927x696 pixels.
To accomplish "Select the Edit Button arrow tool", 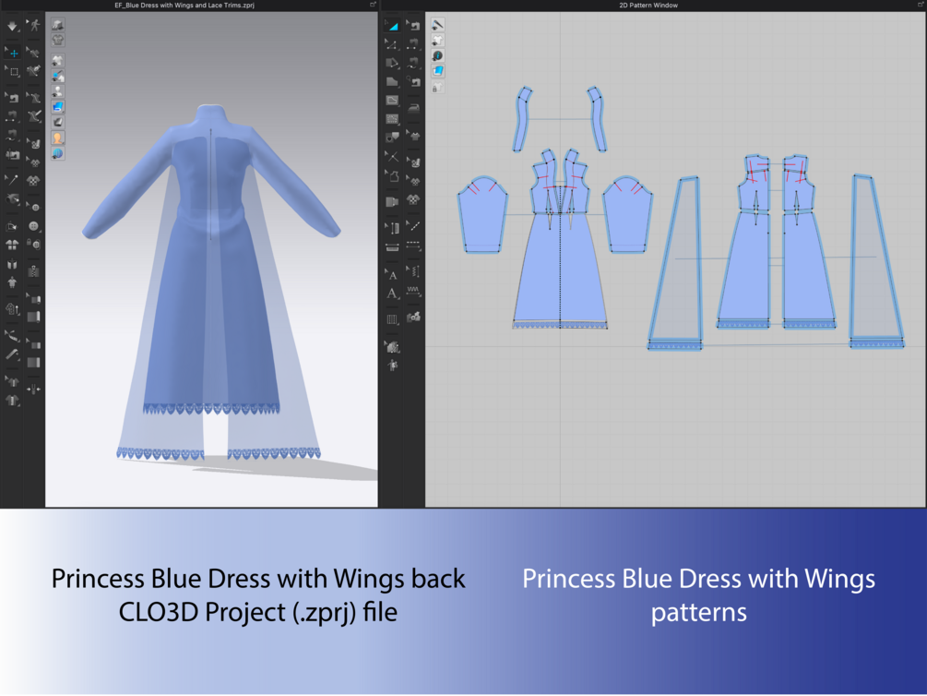I will click(34, 207).
